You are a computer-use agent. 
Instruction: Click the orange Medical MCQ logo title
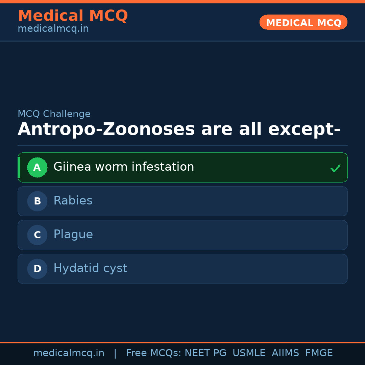[73, 16]
